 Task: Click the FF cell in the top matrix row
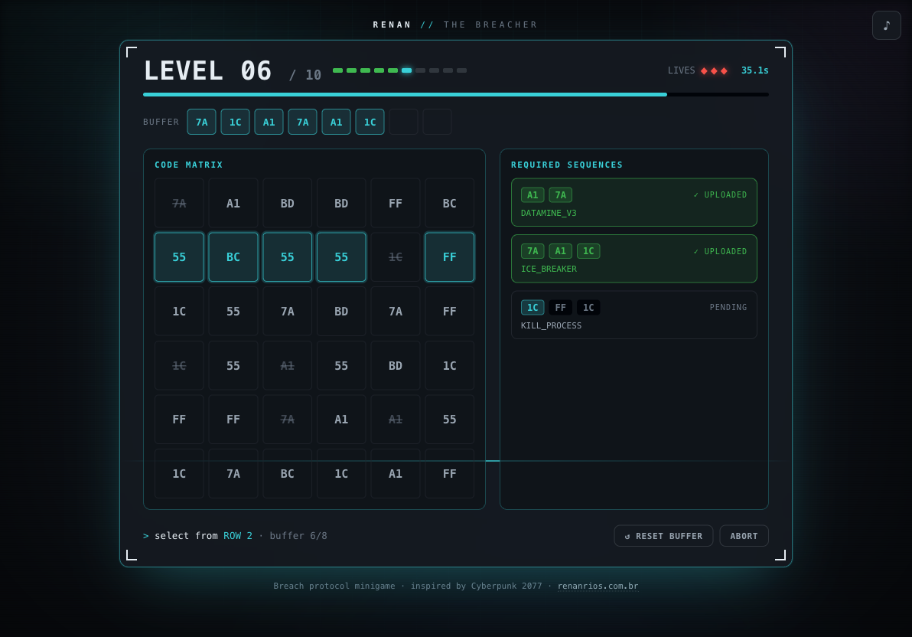tap(396, 203)
